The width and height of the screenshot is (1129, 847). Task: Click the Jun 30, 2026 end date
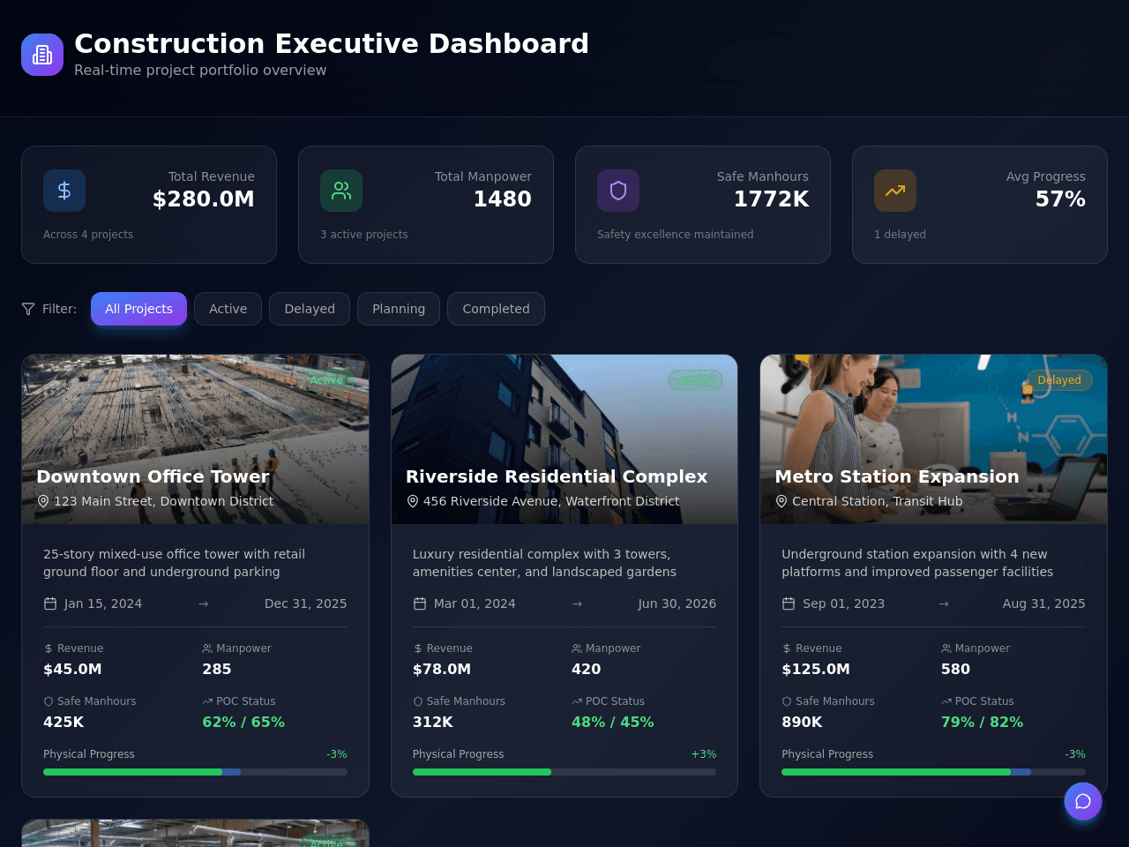677,603
